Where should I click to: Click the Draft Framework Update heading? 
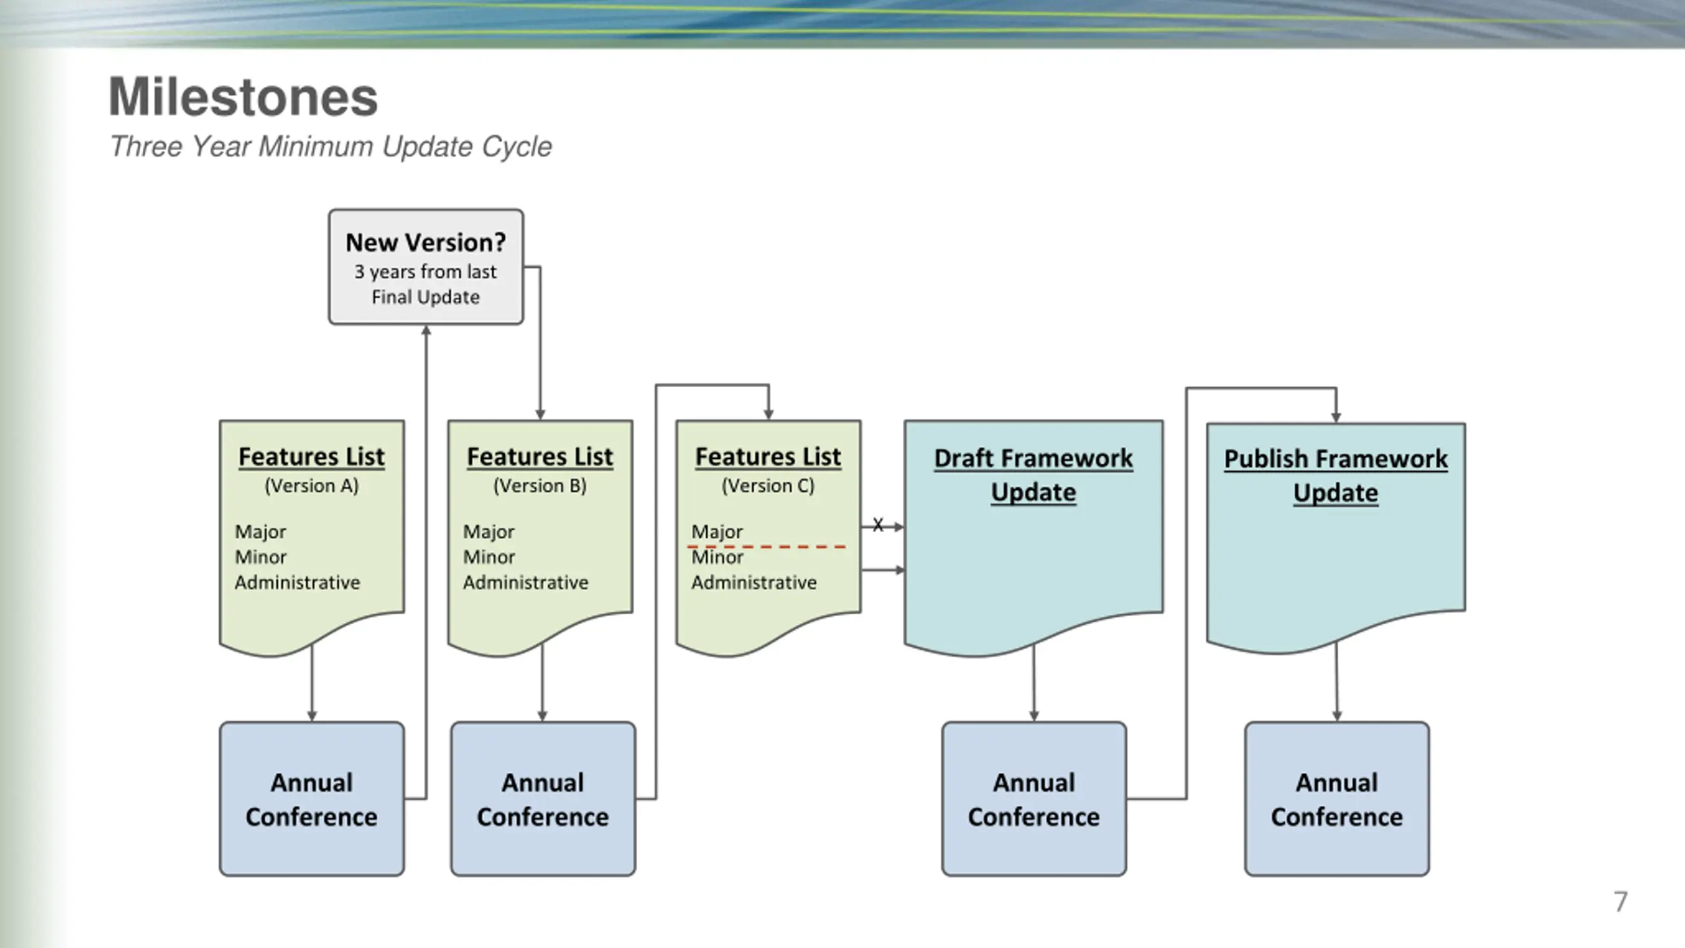tap(1033, 475)
